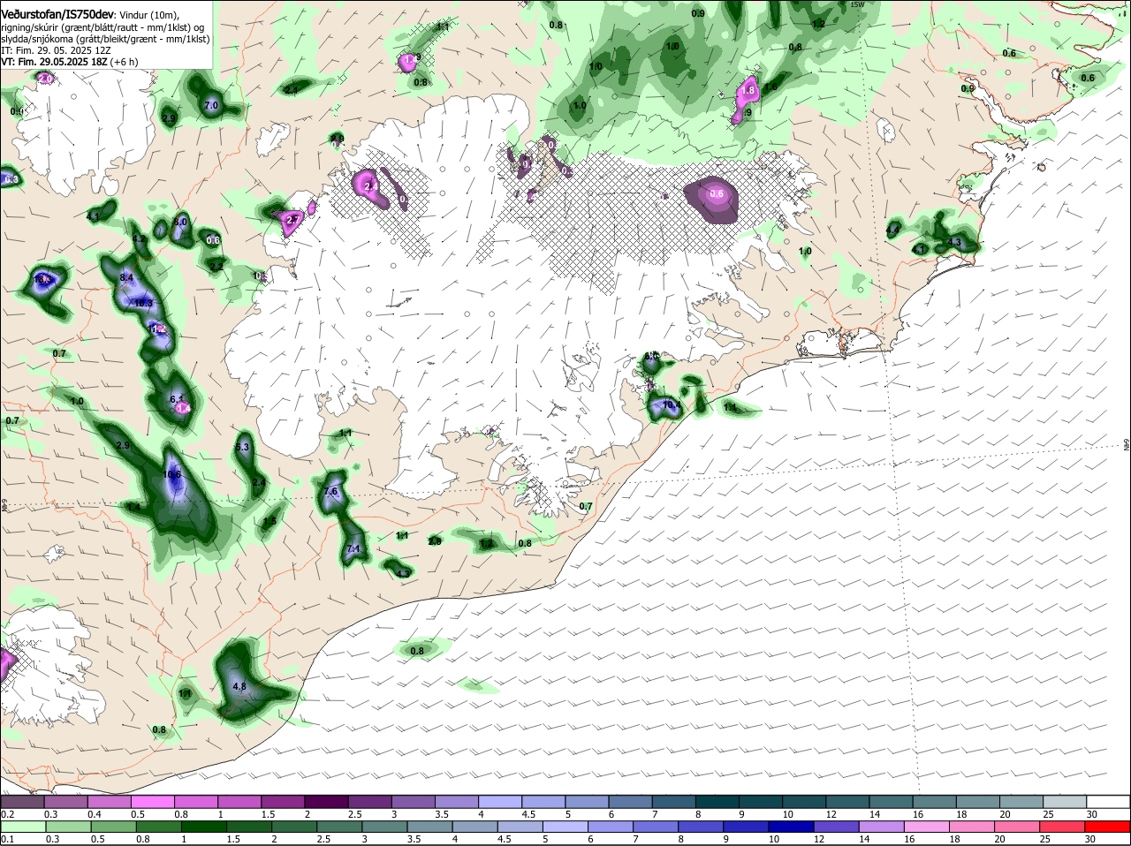
Task: Click the 0.2 label in the snow legend
Action: [7, 814]
